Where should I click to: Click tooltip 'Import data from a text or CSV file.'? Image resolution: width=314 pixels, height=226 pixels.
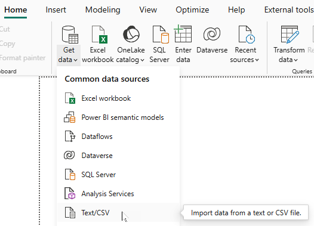click(246, 213)
